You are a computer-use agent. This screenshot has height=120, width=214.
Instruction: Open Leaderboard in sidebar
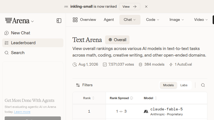tap(33, 43)
